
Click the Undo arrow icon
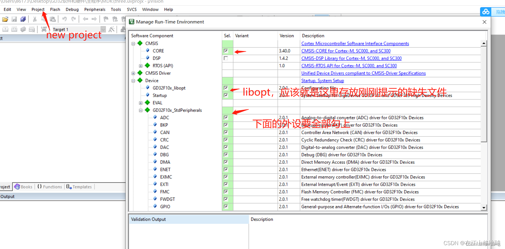click(64, 19)
